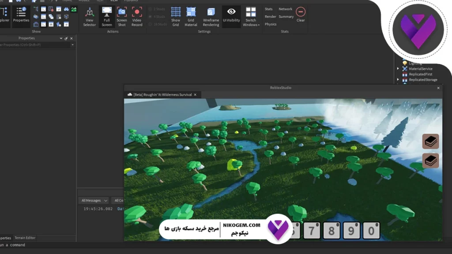Click the red Clear stats icon
Image resolution: width=452 pixels, height=254 pixels.
(x=301, y=12)
